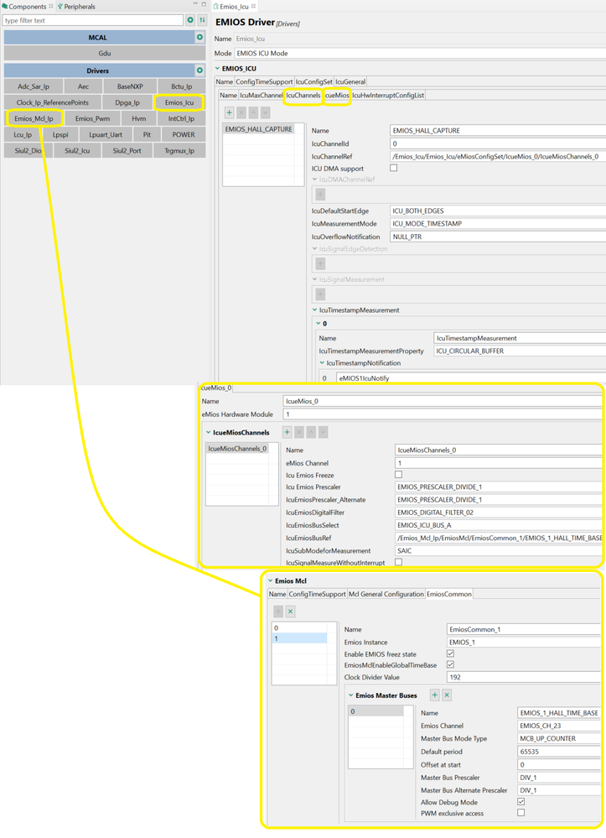The width and height of the screenshot is (606, 838).
Task: Collapse IcueMiosChannels section
Action: [x=208, y=432]
